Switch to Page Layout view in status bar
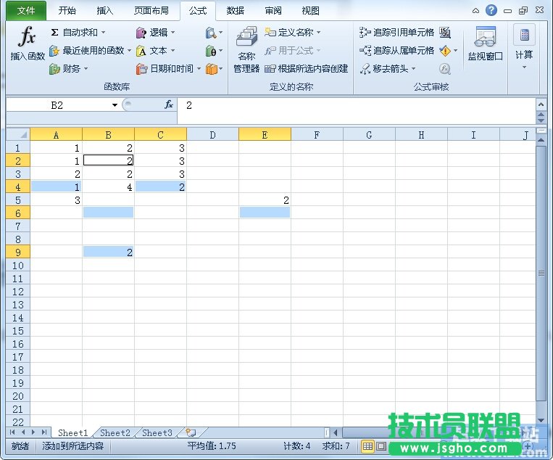Image resolution: width=553 pixels, height=460 pixels. pyautogui.click(x=381, y=446)
